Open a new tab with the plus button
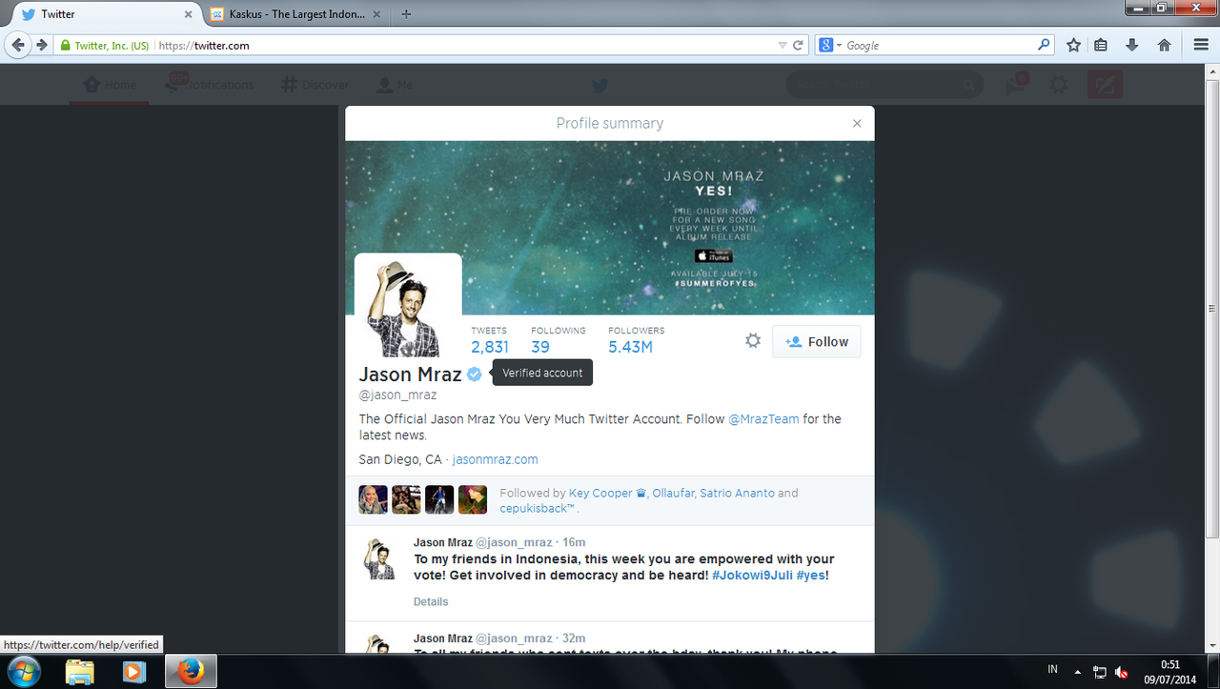Screen dimensions: 1220x689 406,14
